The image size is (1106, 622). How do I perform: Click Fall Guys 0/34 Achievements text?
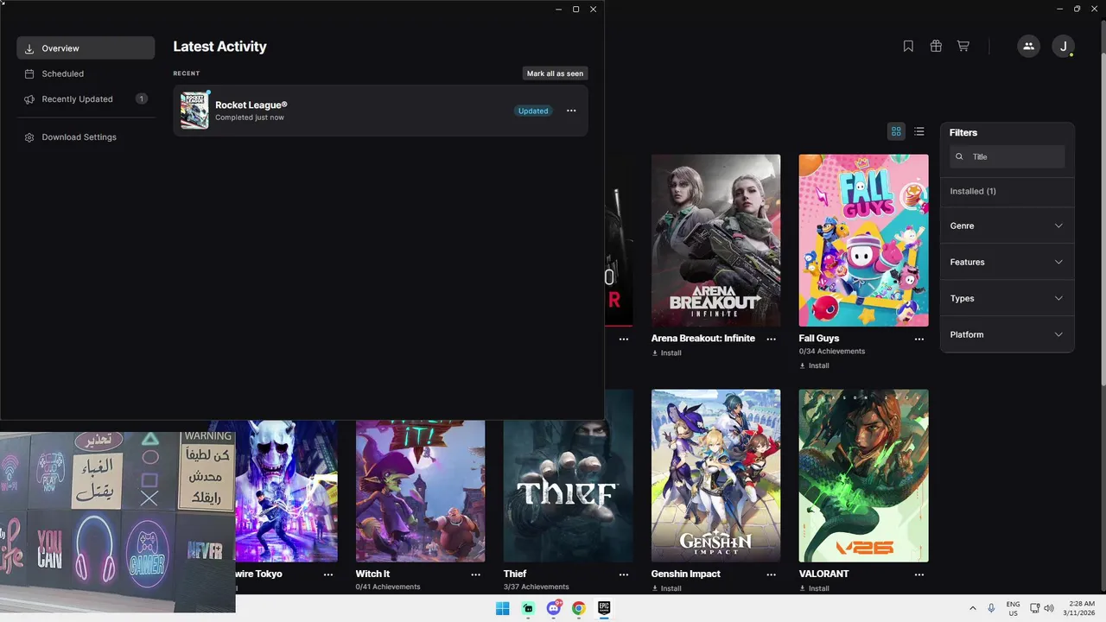(832, 352)
